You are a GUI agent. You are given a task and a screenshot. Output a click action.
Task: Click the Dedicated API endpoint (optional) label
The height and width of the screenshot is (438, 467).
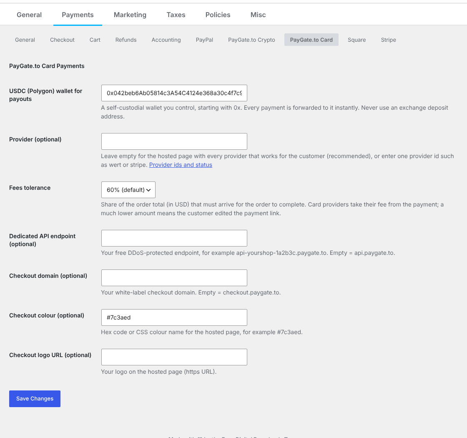click(42, 240)
